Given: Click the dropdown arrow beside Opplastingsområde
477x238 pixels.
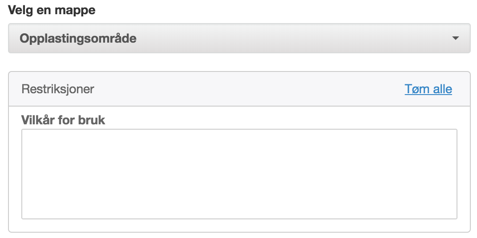Looking at the screenshot, I should pos(455,39).
